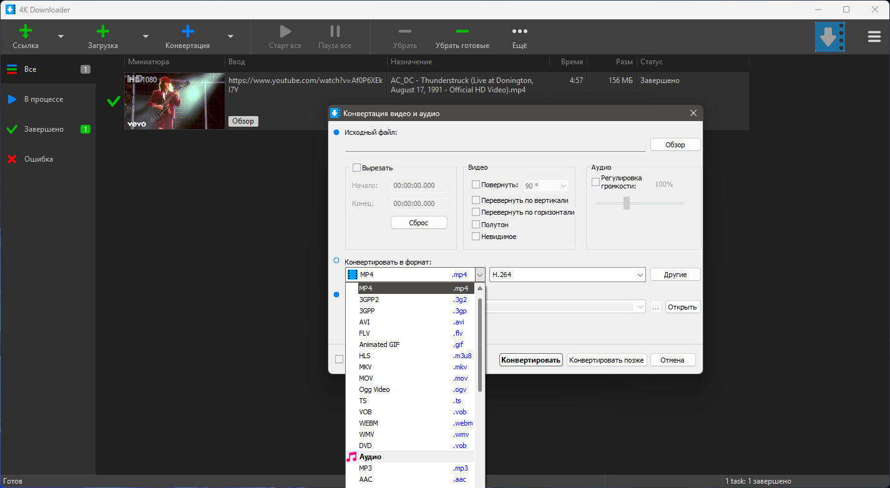Expand the Конвертация dropdown arrow
The height and width of the screenshot is (488, 890).
point(230,36)
